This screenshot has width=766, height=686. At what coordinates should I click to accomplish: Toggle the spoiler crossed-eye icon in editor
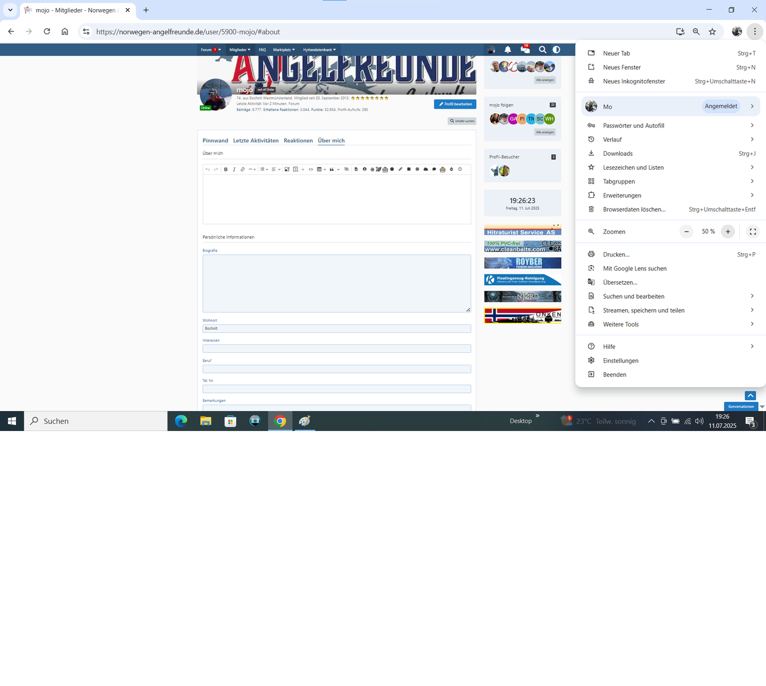tap(346, 169)
